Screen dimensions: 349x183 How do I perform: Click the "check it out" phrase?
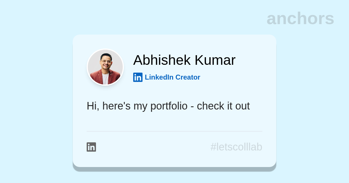223,106
